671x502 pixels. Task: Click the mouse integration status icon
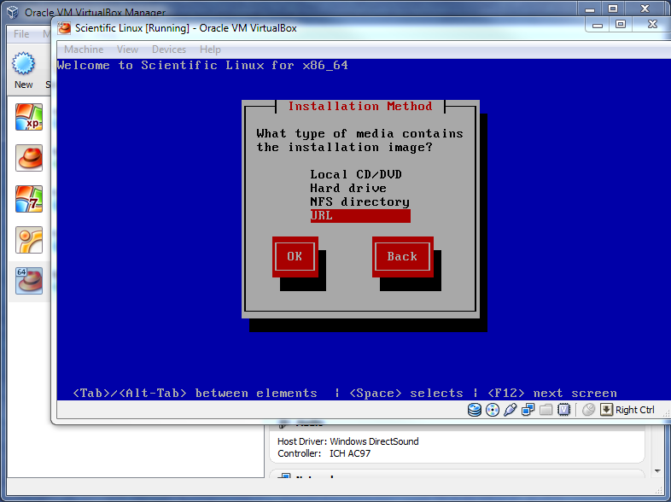589,410
